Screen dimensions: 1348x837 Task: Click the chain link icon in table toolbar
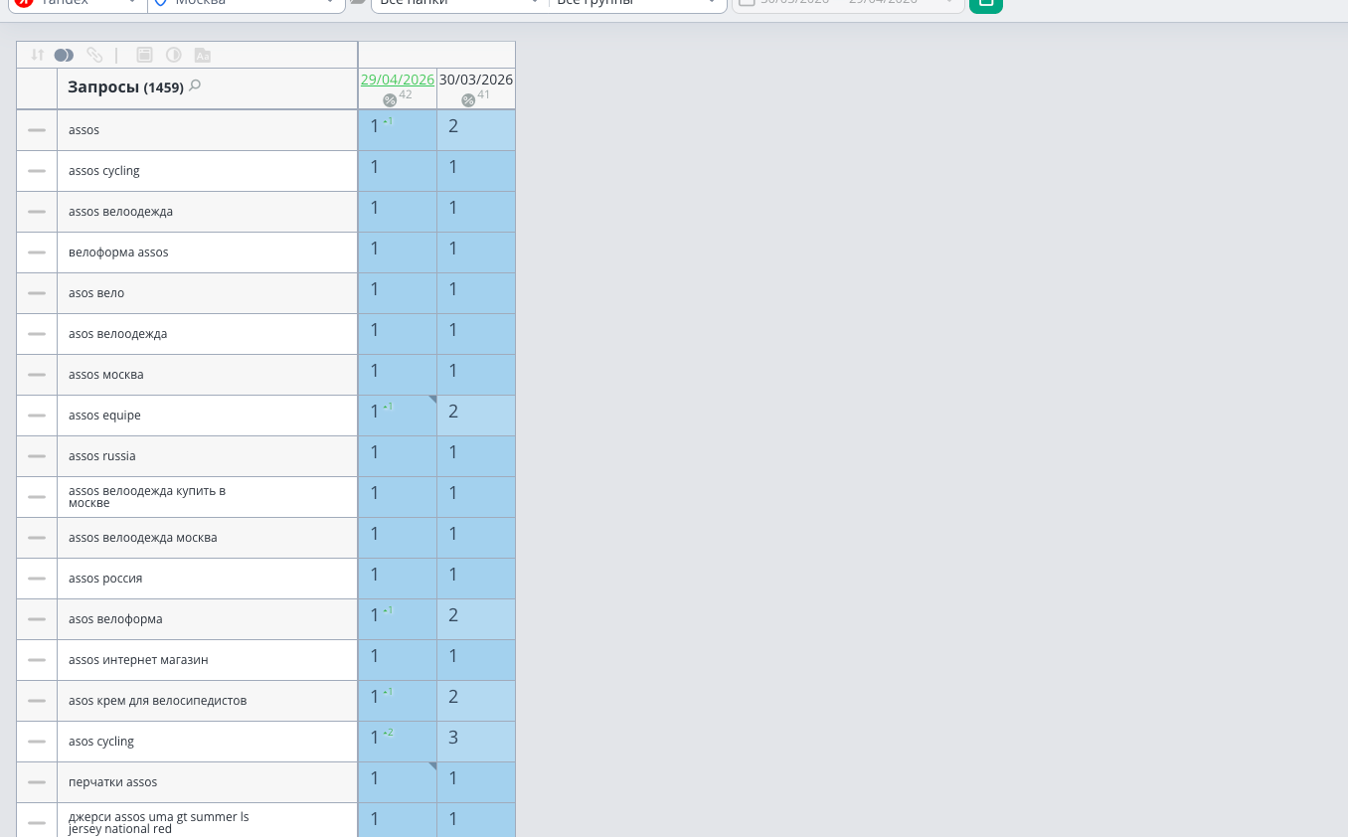(x=94, y=56)
